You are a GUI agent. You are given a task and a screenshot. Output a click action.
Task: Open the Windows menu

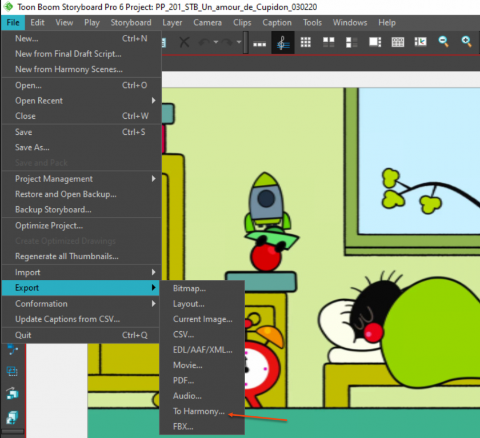(x=350, y=23)
